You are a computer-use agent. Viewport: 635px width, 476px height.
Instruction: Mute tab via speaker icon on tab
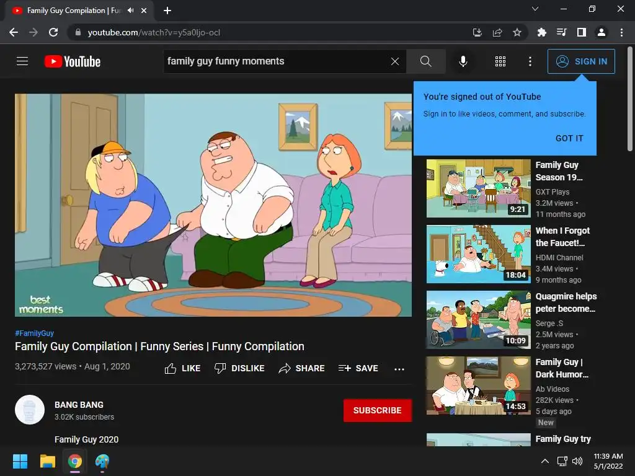coord(130,11)
